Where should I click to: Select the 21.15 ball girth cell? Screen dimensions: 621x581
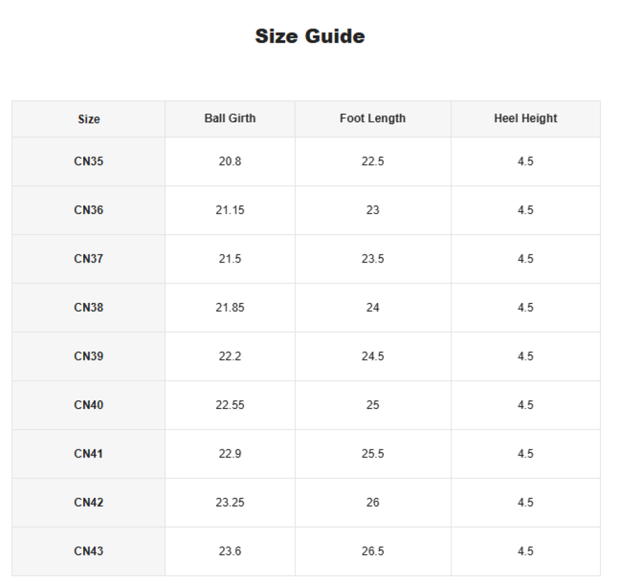(x=230, y=210)
